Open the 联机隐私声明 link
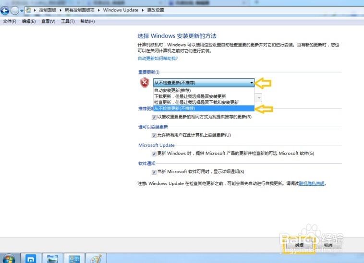This screenshot has width=364, height=263. (x=312, y=183)
